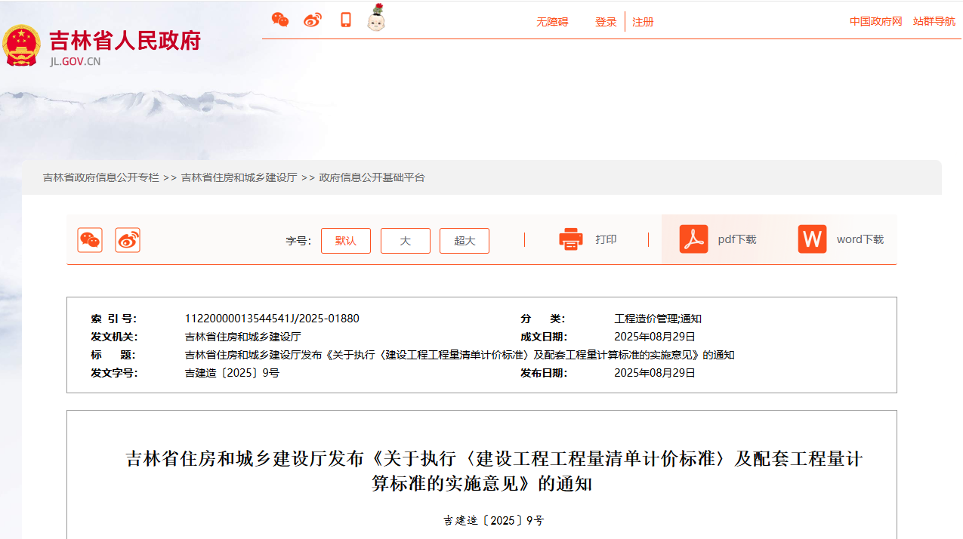Open the Weibo icon in the top bar

pyautogui.click(x=312, y=20)
